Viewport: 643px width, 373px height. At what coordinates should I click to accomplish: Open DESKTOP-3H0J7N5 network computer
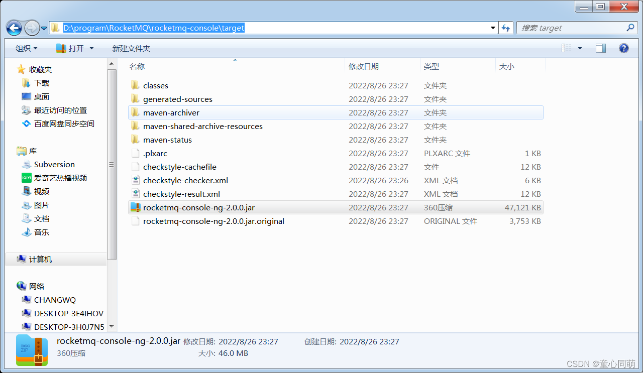click(69, 327)
